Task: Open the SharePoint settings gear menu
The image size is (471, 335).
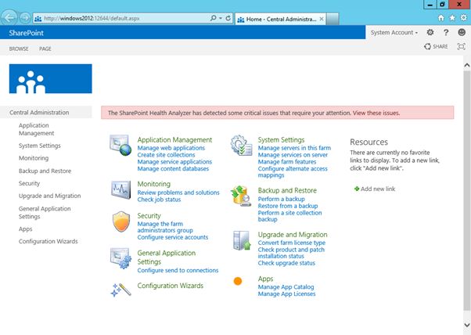Action: 430,32
